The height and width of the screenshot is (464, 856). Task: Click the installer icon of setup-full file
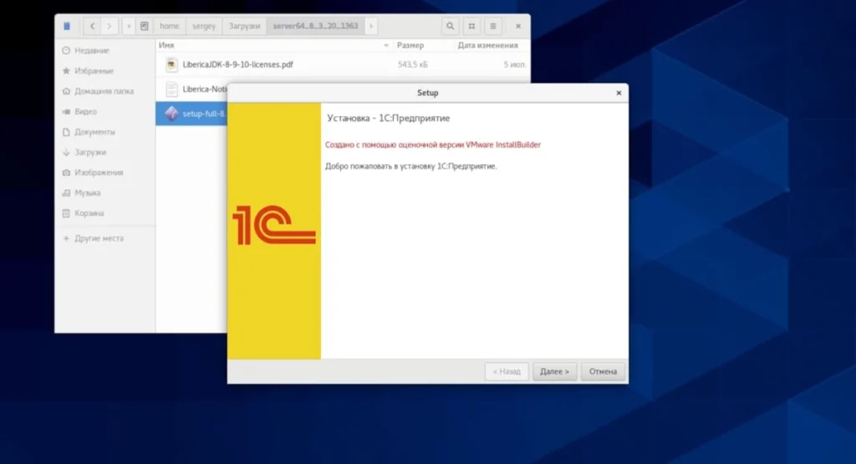pos(171,113)
